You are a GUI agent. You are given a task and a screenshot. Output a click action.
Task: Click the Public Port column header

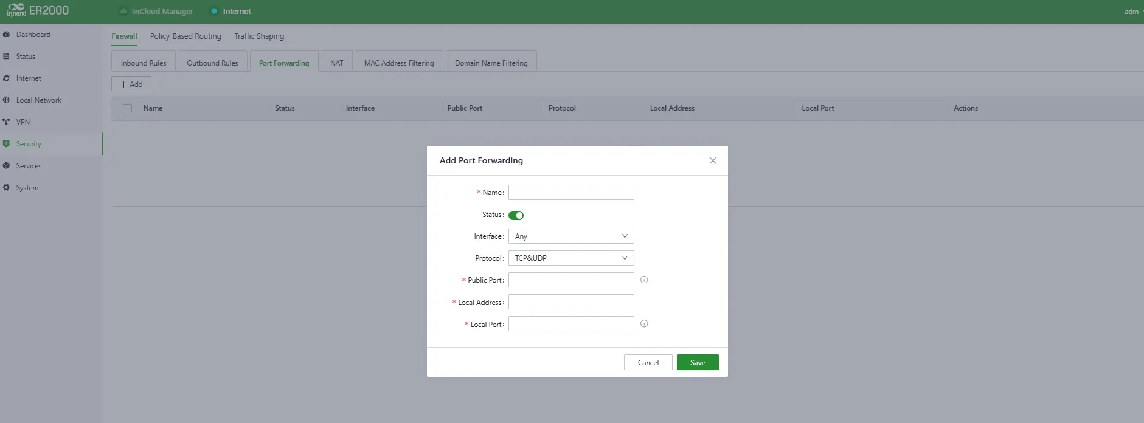coord(465,108)
